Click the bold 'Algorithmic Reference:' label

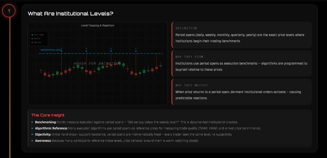[51, 128]
